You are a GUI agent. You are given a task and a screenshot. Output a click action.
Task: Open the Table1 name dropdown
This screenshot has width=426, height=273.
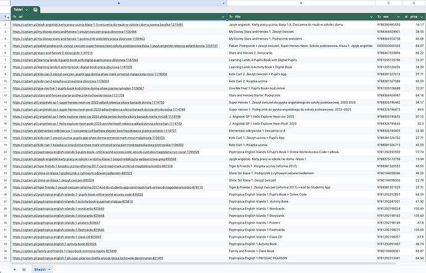point(27,10)
